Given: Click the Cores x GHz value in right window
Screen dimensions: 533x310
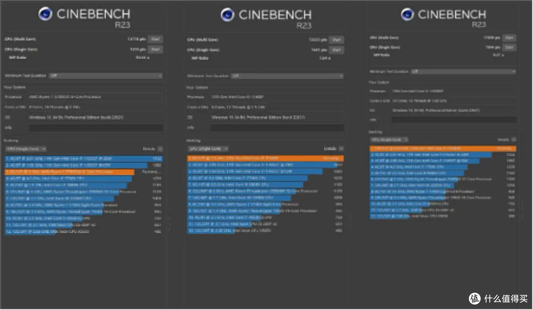Looking at the screenshot, I should [419, 101].
